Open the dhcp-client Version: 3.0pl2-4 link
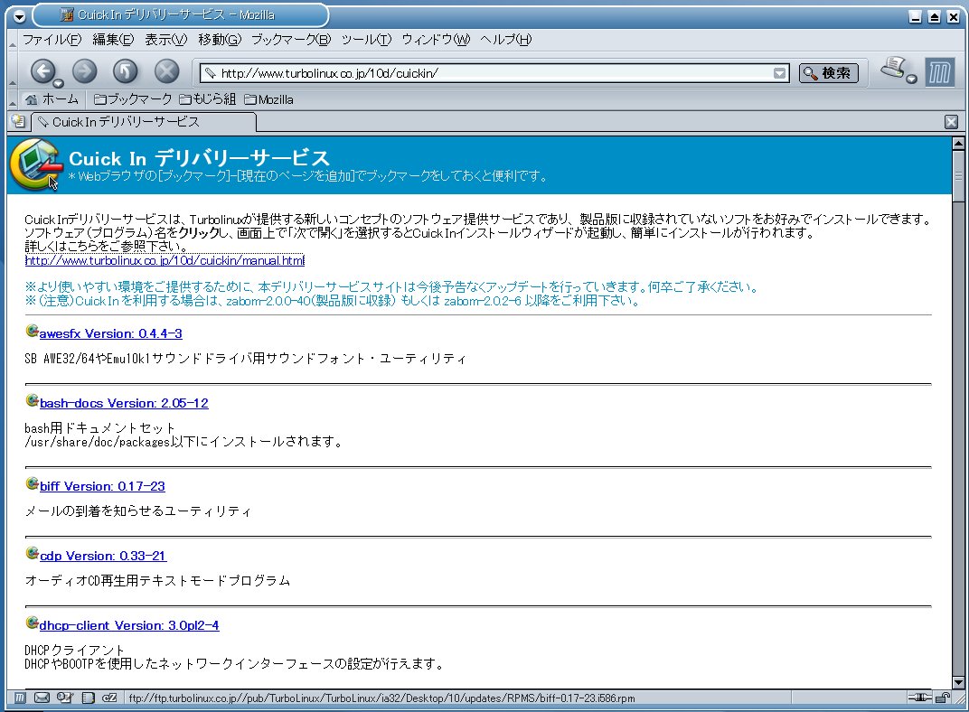This screenshot has height=712, width=969. [129, 625]
